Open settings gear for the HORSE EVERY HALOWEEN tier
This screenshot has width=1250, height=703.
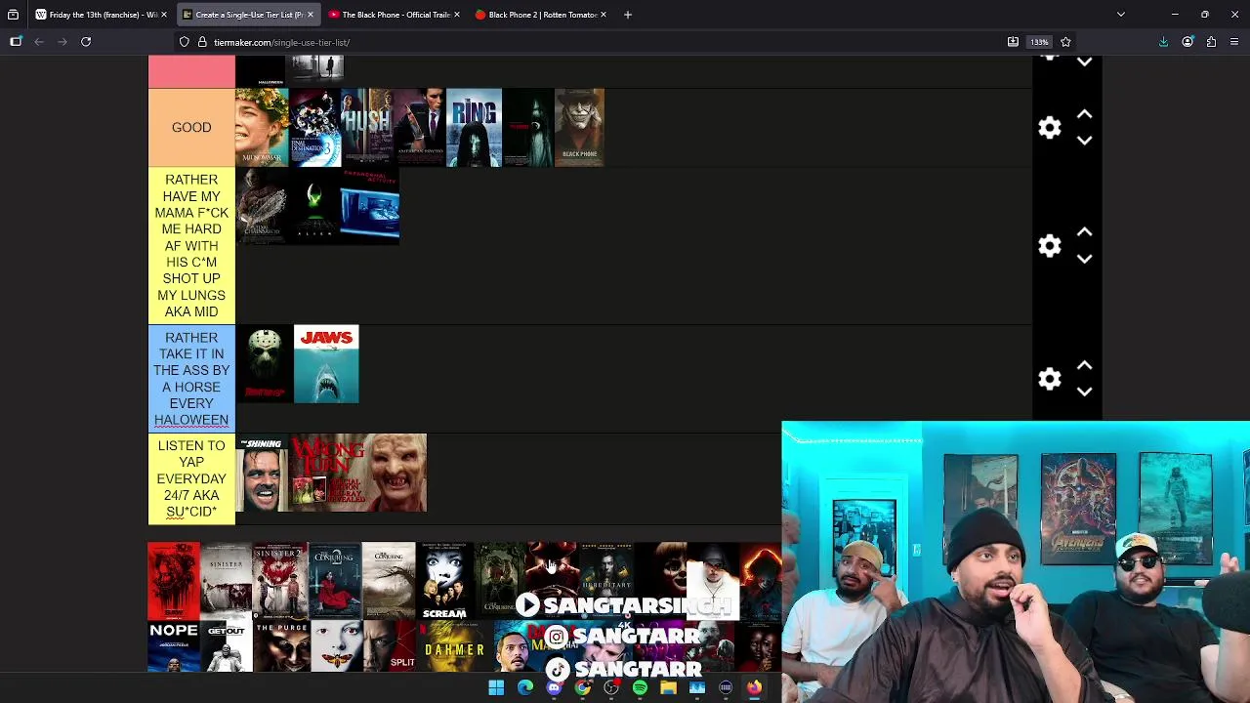(1050, 379)
